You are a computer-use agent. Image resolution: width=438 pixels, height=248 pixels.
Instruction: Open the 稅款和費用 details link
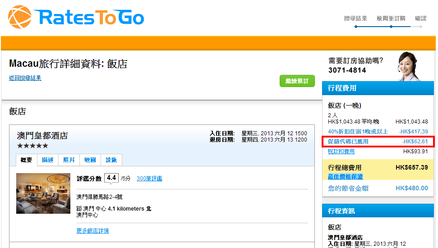pyautogui.click(x=341, y=152)
